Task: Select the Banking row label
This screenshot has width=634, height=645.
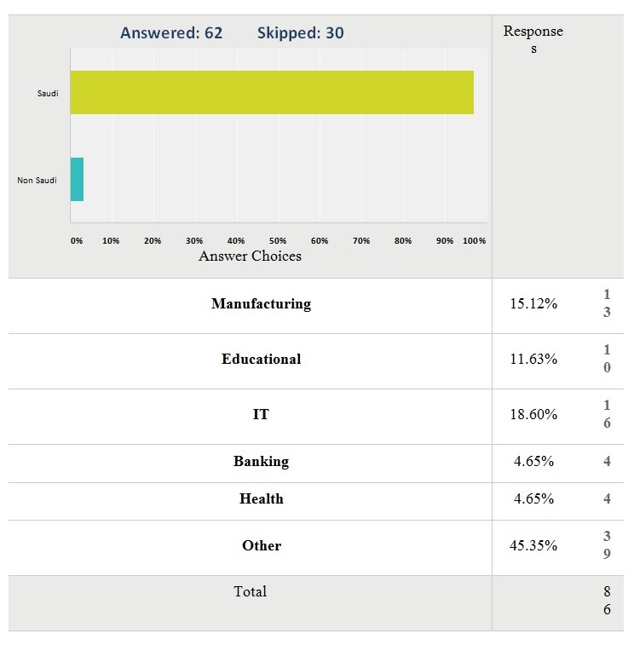Action: pyautogui.click(x=261, y=461)
